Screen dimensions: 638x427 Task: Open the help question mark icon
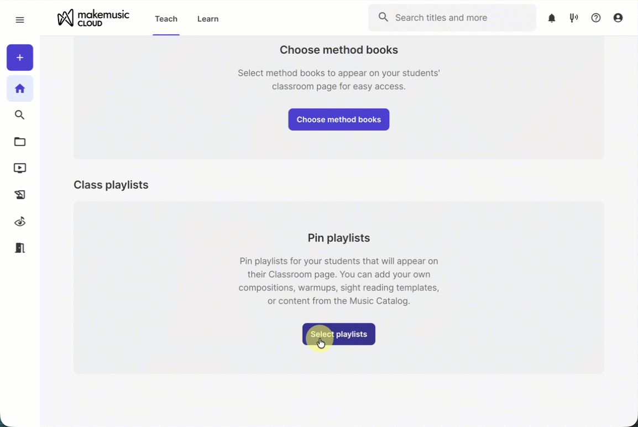click(x=595, y=18)
